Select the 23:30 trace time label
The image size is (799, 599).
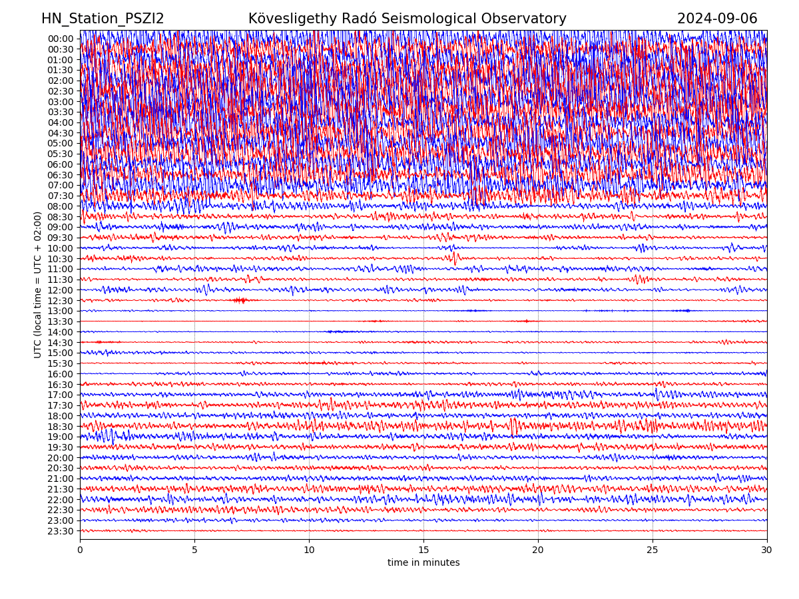(60, 531)
